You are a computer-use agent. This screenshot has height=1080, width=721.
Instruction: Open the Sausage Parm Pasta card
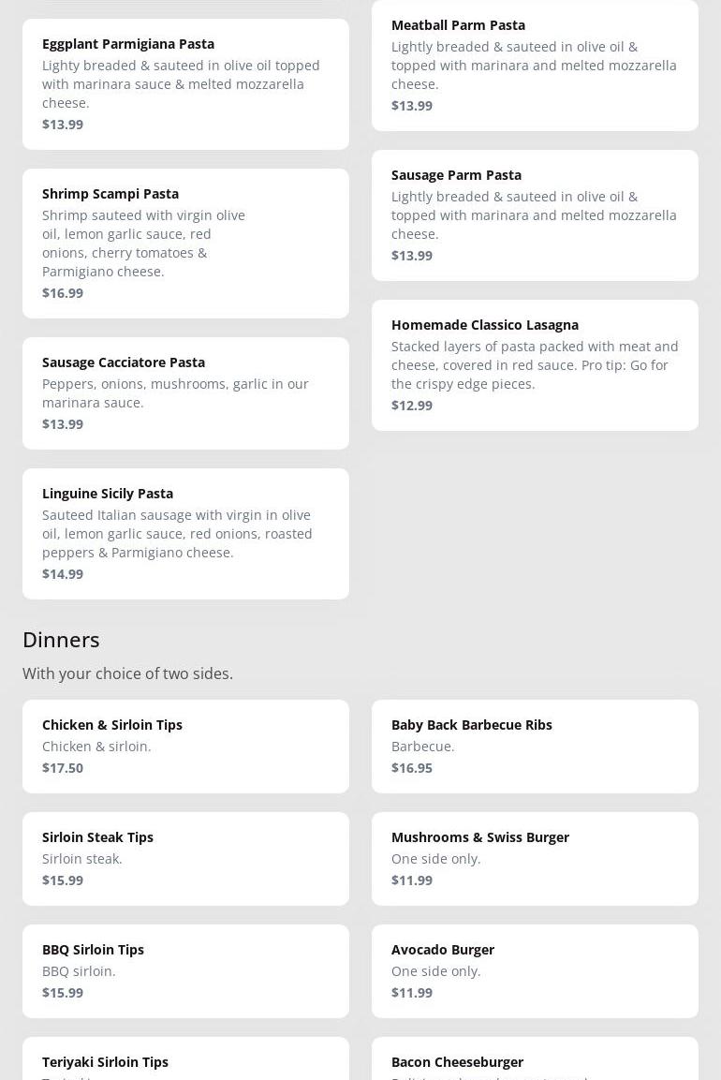535,215
